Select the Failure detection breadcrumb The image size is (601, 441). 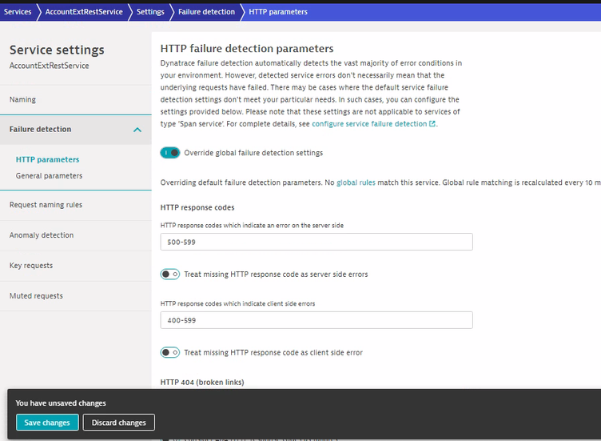[206, 12]
